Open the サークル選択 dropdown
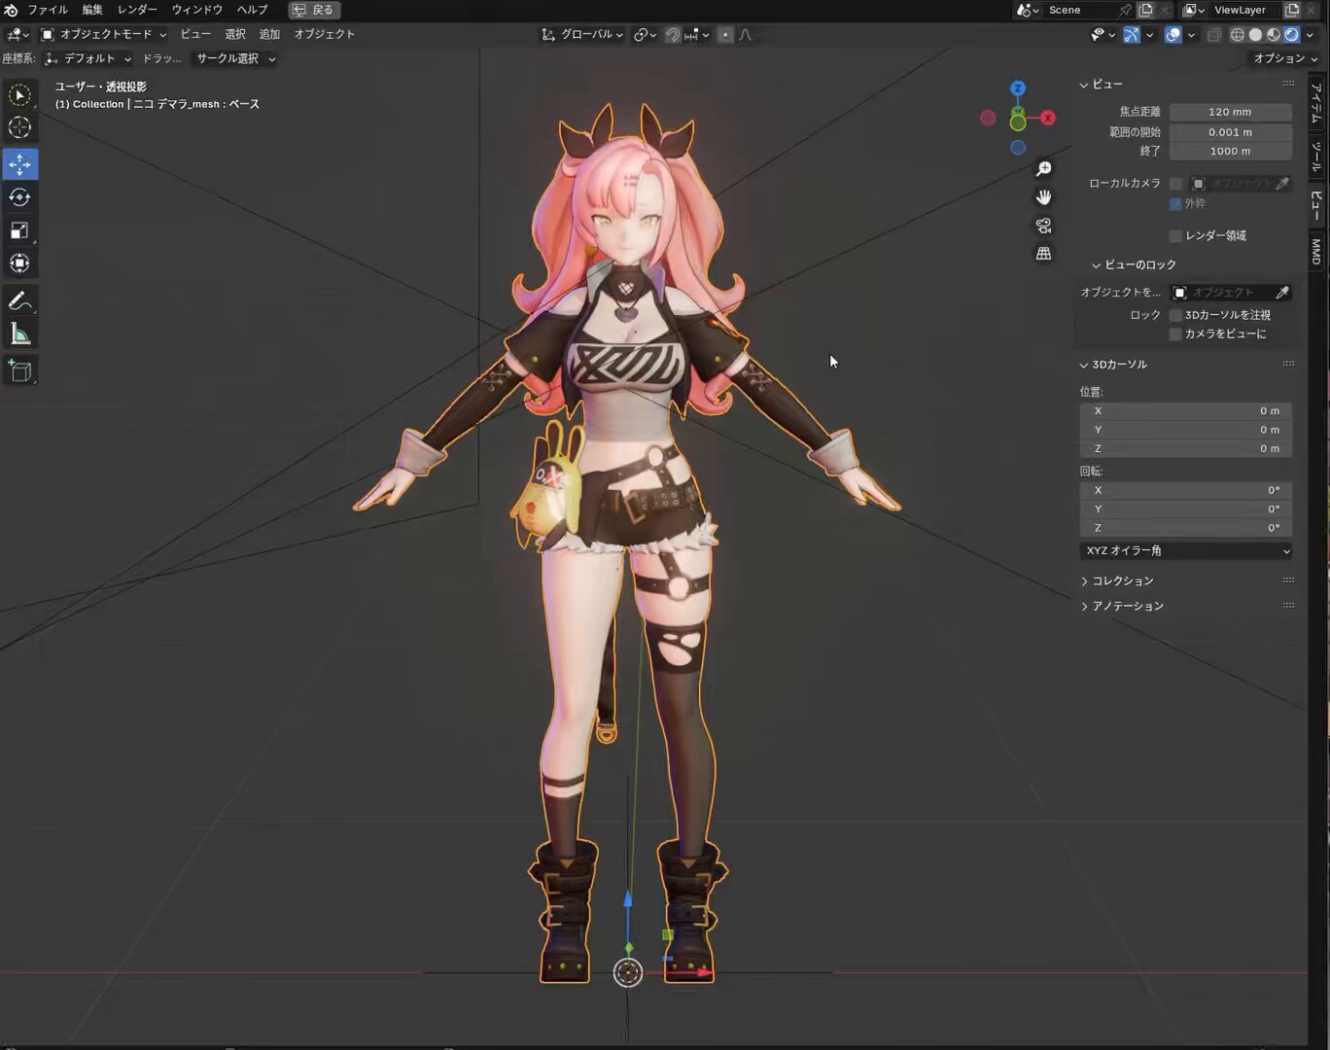Image resolution: width=1330 pixels, height=1050 pixels. click(x=235, y=58)
